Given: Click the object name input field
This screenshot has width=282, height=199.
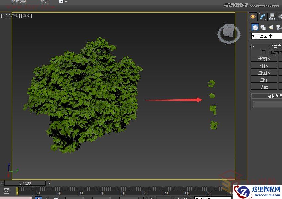Looking at the screenshot, I should tap(267, 104).
